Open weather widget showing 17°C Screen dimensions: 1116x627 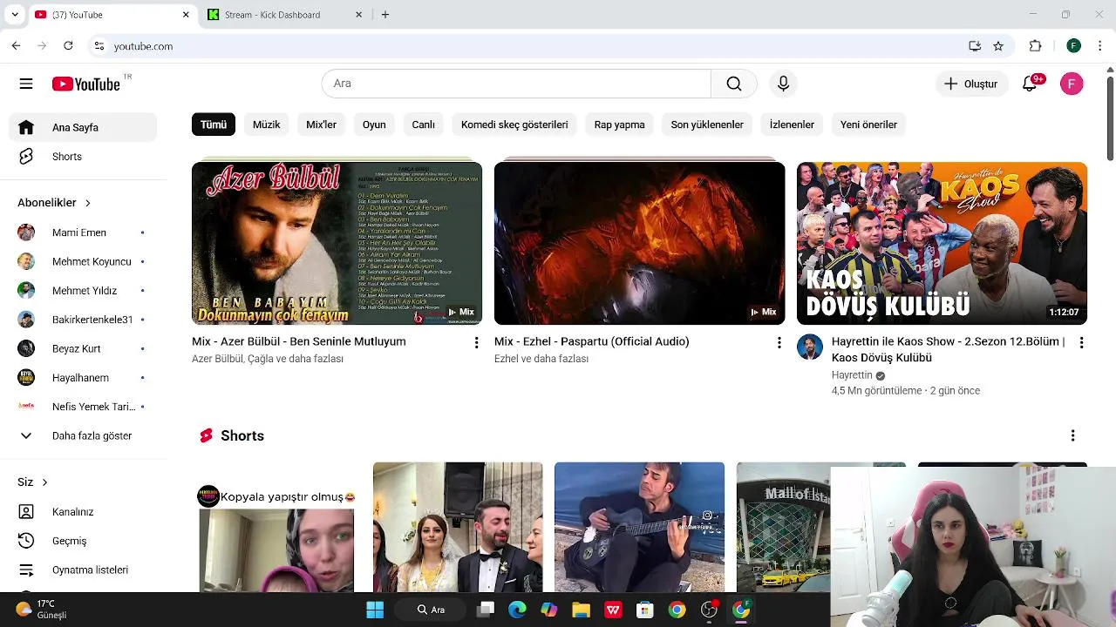pyautogui.click(x=41, y=609)
